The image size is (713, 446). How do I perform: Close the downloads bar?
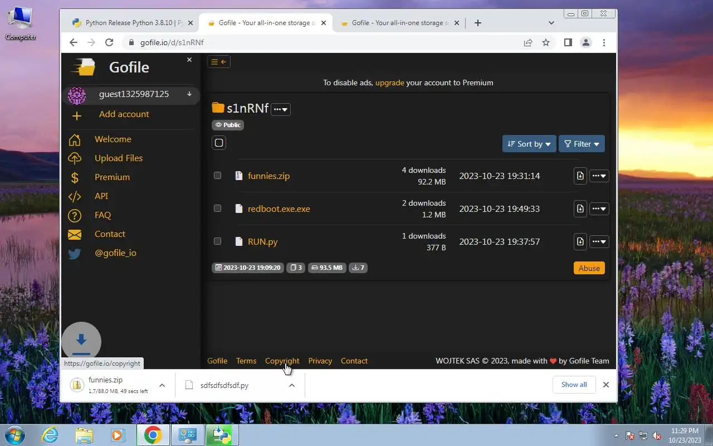606,385
